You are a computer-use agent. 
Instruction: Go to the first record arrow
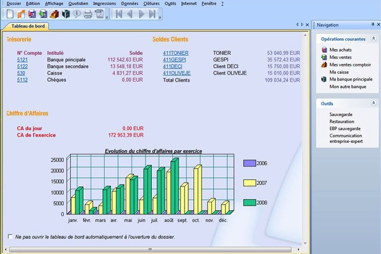coord(119,14)
